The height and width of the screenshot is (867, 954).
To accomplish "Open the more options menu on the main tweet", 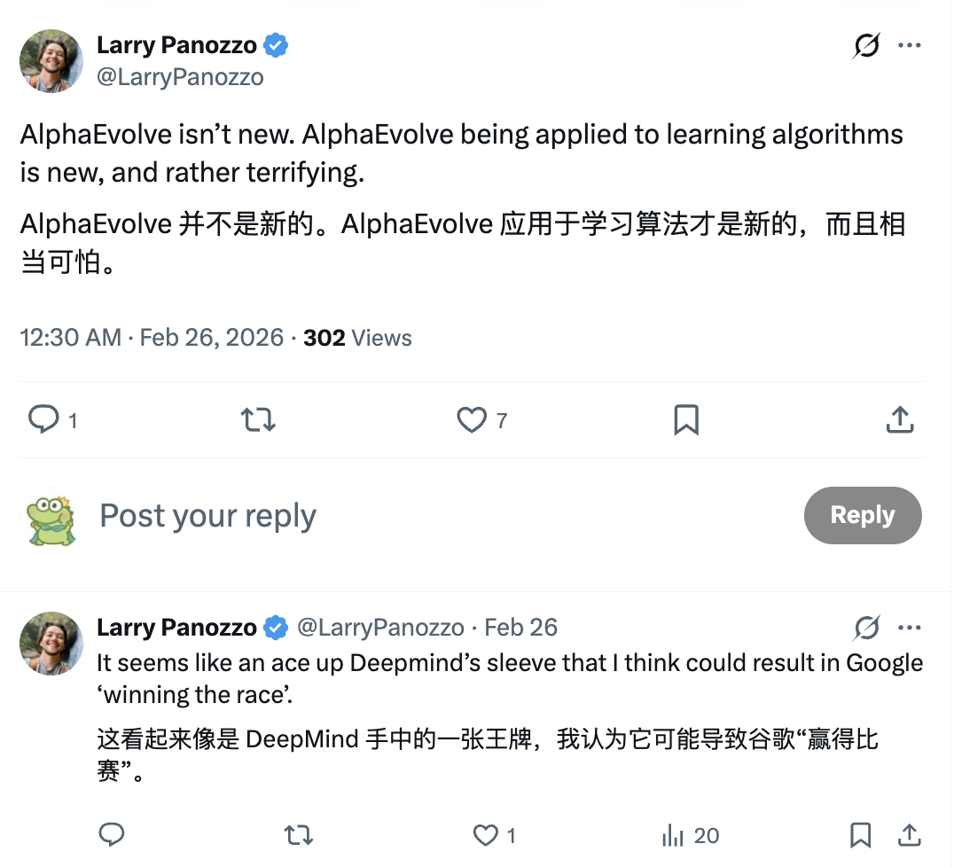I will point(911,44).
